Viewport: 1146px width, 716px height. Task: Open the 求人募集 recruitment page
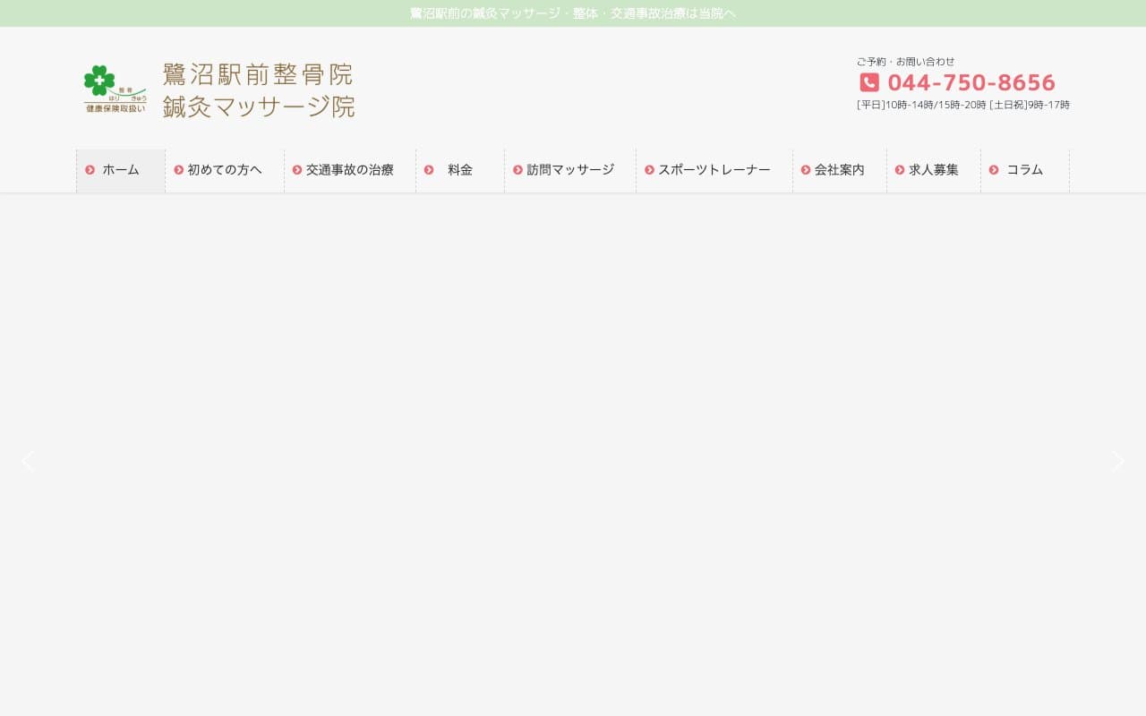934,170
